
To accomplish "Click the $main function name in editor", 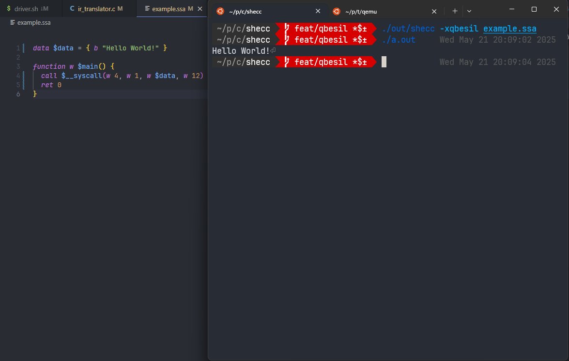I will (x=88, y=66).
